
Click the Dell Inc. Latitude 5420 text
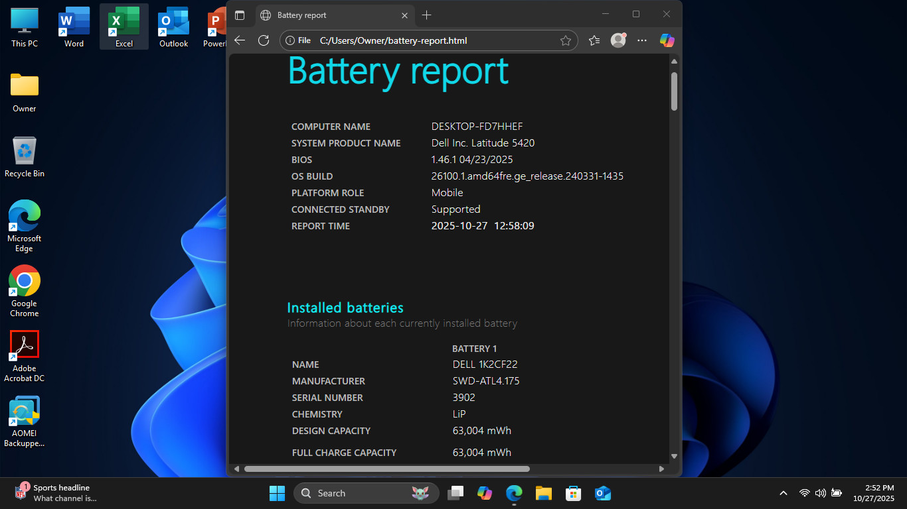[x=483, y=143]
